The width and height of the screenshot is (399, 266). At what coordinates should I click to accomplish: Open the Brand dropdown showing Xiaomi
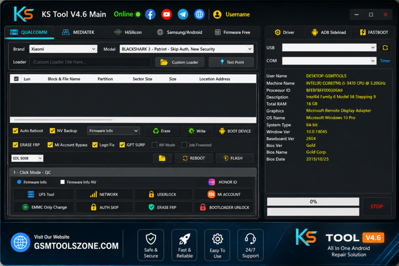tap(63, 49)
